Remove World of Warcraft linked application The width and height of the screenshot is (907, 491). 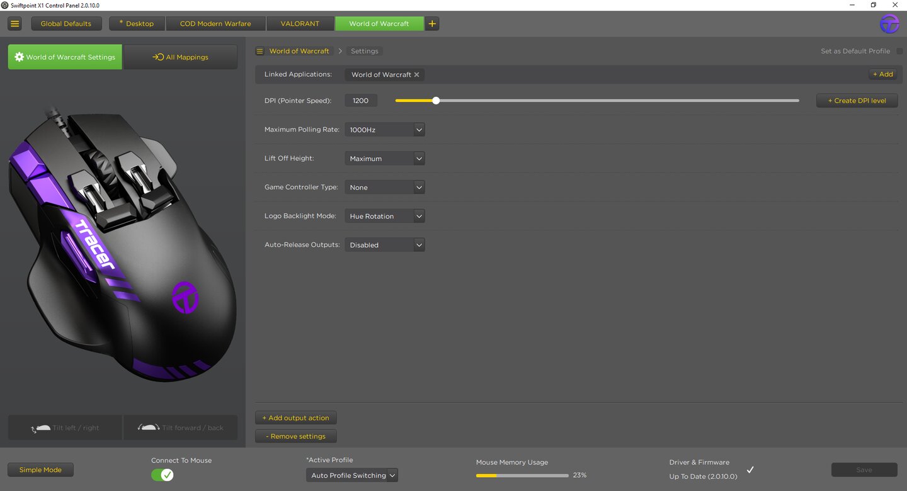point(416,75)
